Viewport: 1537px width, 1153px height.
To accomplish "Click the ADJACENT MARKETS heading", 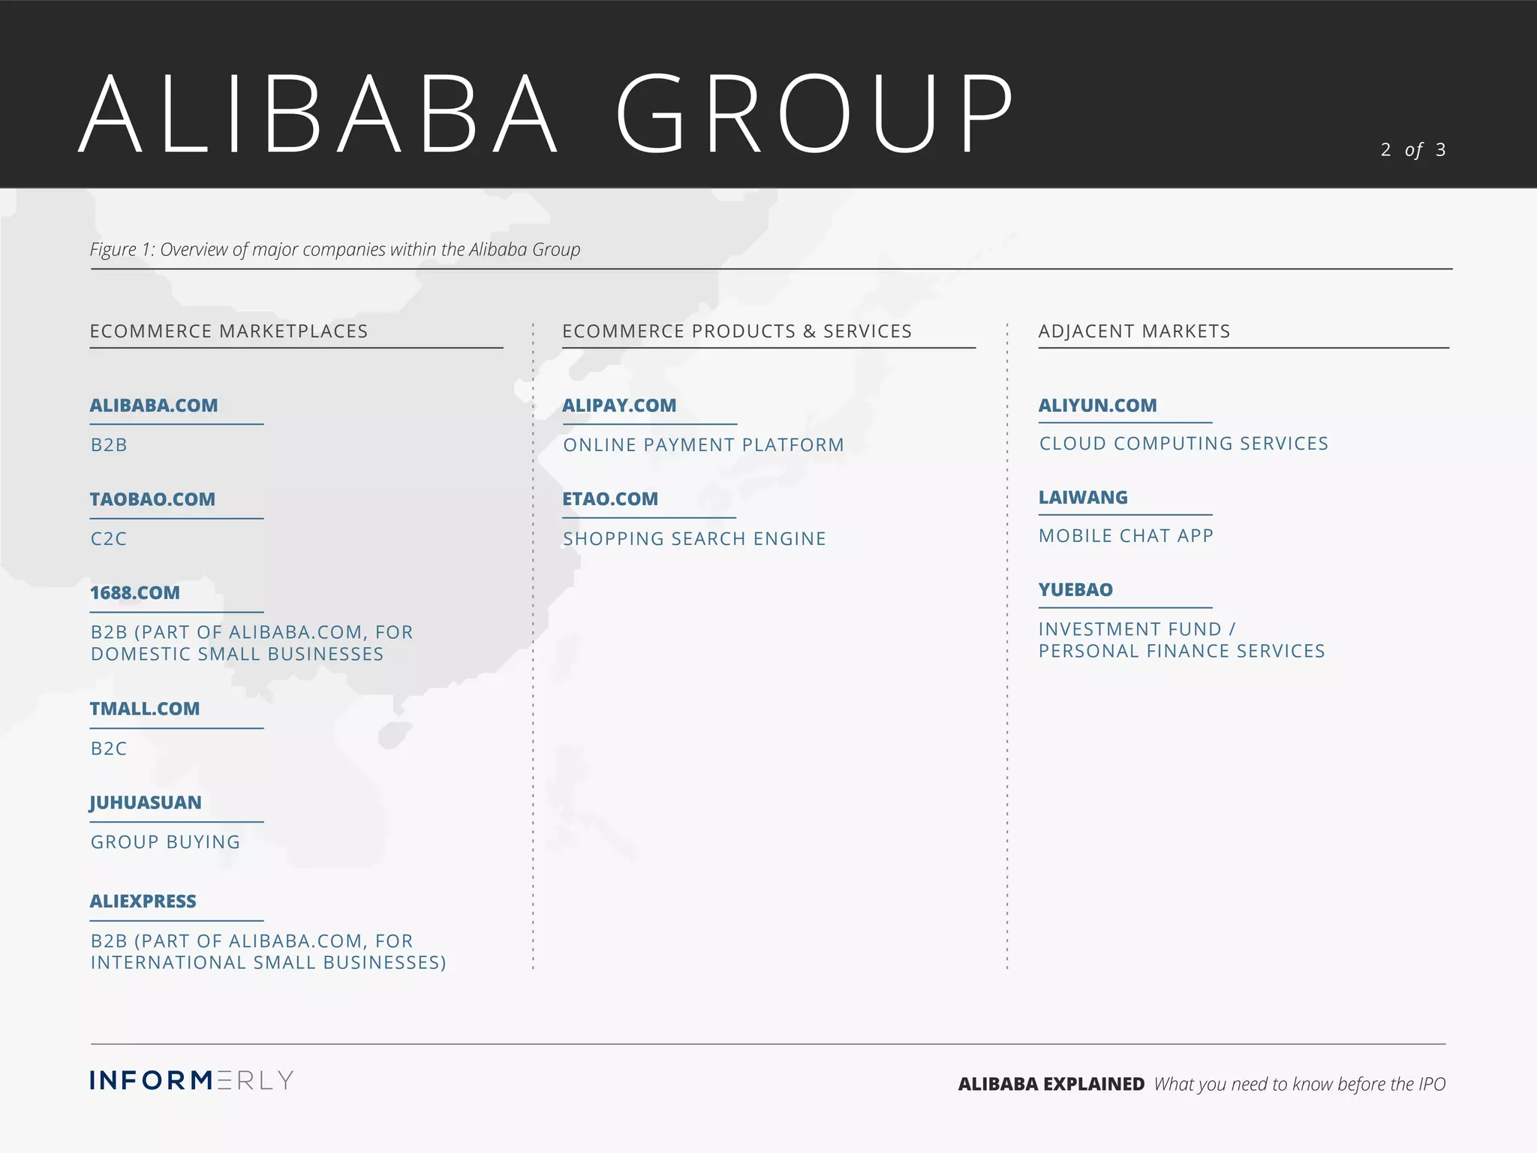I will tap(1134, 331).
